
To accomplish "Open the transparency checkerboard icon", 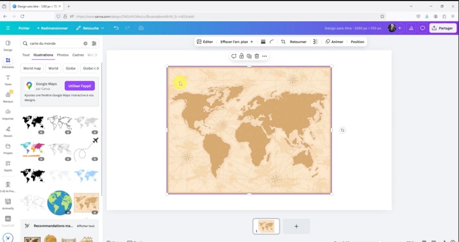I will pos(315,41).
